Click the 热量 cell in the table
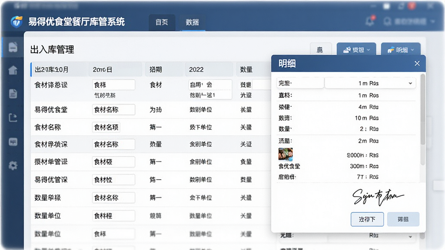 [156, 144]
